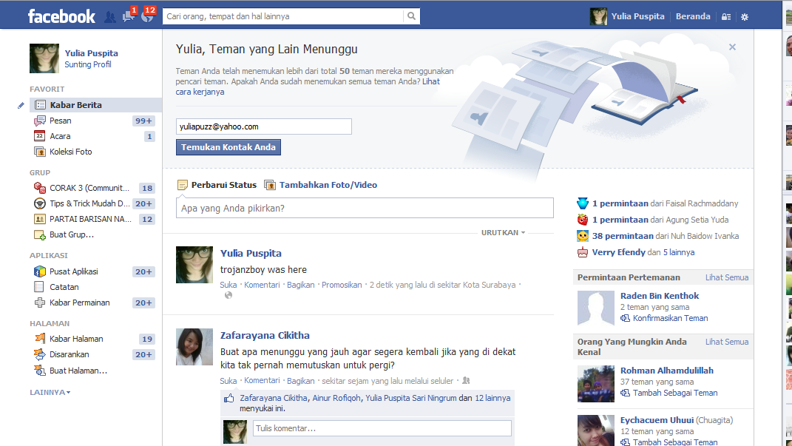The width and height of the screenshot is (792, 446).
Task: Click the yuliapuzz@yahoo.com email field
Action: pyautogui.click(x=264, y=126)
